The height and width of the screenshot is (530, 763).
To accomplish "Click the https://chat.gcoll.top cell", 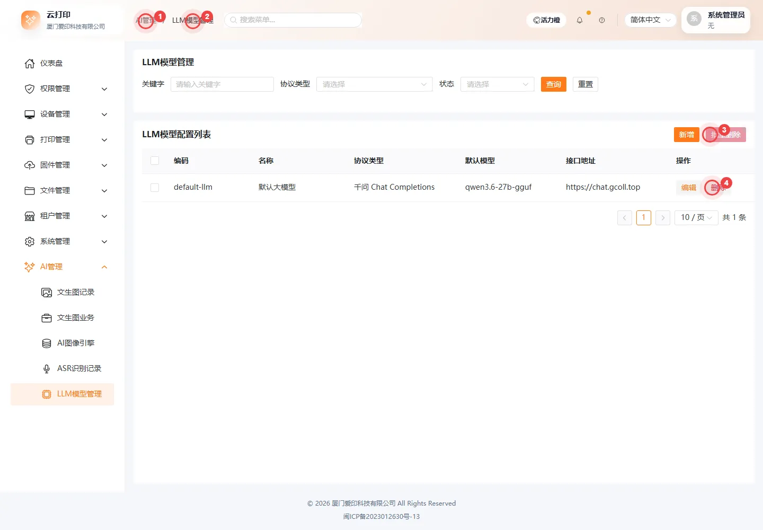I will coord(603,187).
